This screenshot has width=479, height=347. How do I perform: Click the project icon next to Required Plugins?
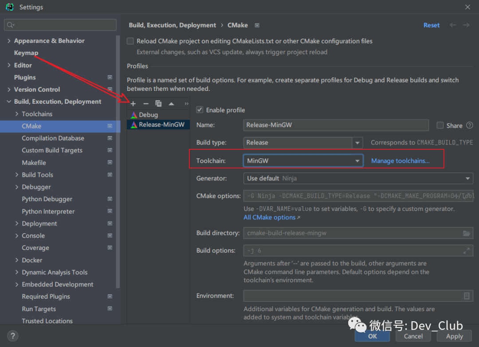[110, 296]
